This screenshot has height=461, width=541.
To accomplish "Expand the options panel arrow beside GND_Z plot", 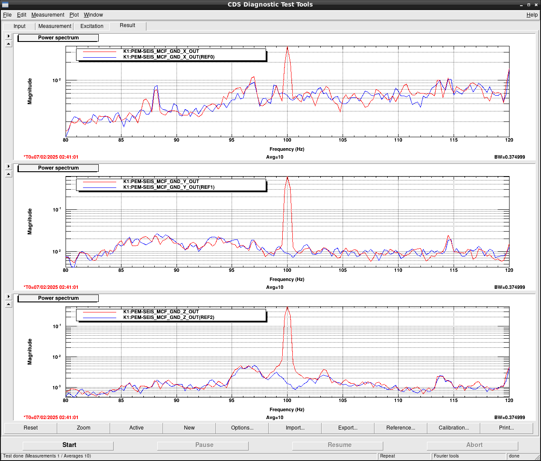I will 8,297.
